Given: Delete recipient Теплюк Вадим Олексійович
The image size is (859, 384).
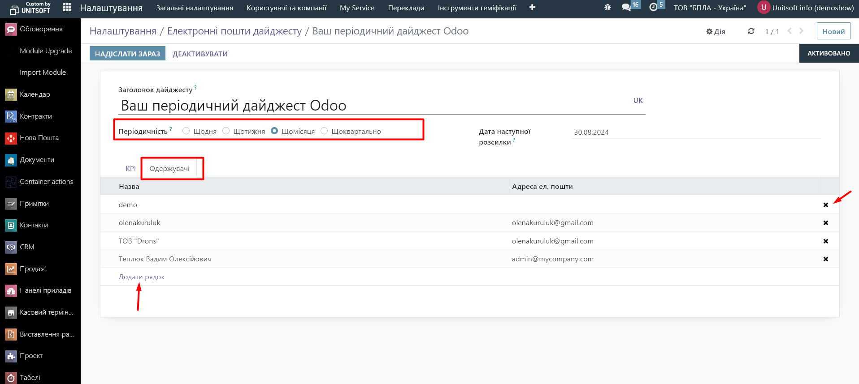Looking at the screenshot, I should (x=825, y=259).
